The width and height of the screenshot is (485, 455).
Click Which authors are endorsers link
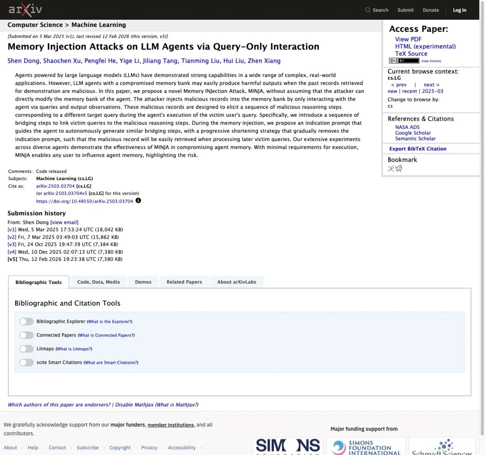tap(59, 405)
